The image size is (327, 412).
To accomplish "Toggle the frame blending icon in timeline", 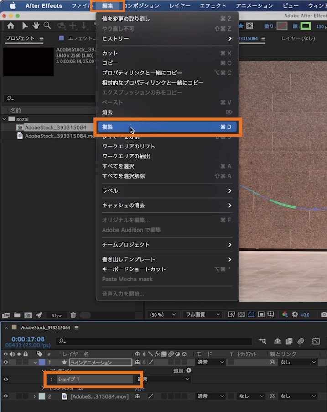I will tap(289, 341).
